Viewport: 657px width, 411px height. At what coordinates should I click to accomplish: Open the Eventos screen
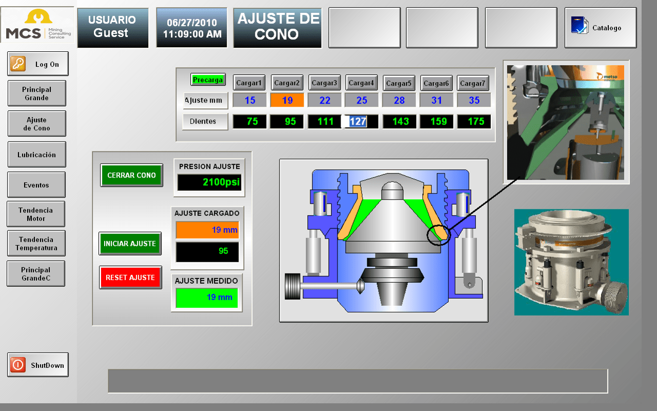click(x=36, y=185)
